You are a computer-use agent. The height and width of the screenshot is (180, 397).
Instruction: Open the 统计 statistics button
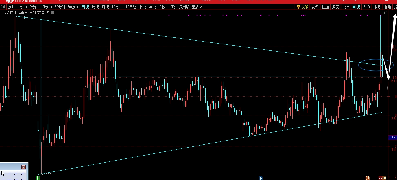(346, 7)
